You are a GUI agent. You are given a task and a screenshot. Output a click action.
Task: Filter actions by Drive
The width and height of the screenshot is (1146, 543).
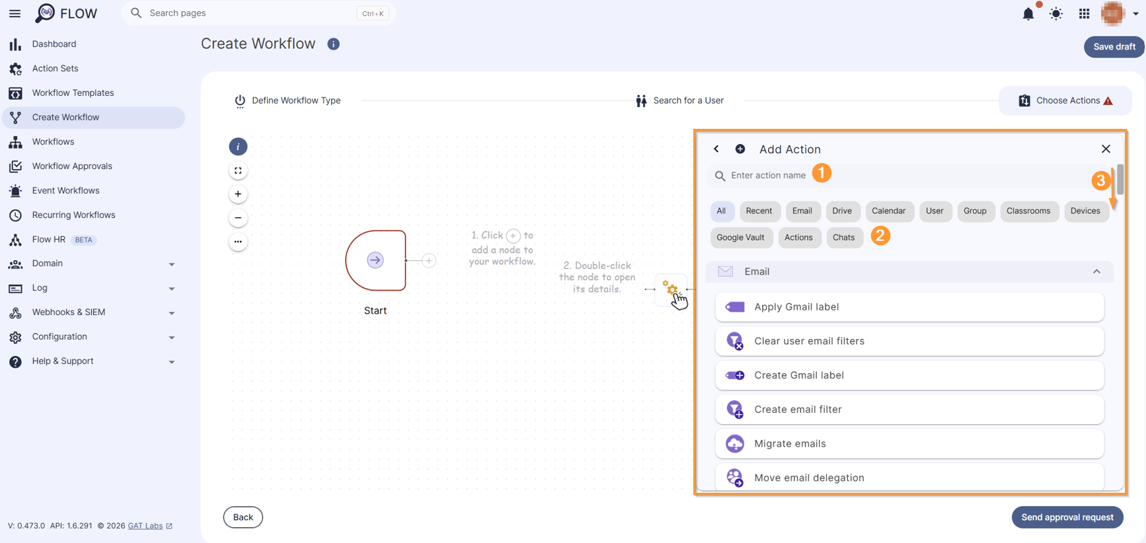[842, 211]
